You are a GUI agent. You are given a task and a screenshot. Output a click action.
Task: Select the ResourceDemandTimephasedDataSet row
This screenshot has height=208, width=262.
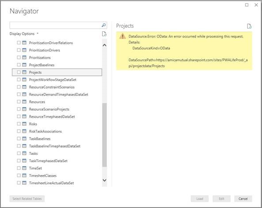(x=57, y=94)
